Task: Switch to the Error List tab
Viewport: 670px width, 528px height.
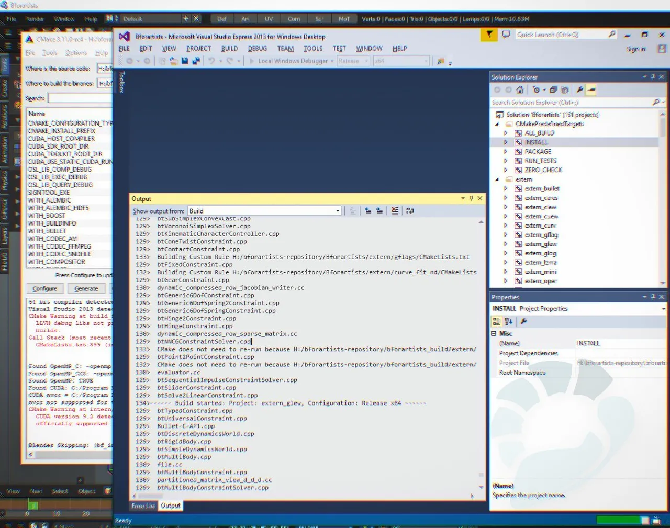Action: [x=143, y=506]
